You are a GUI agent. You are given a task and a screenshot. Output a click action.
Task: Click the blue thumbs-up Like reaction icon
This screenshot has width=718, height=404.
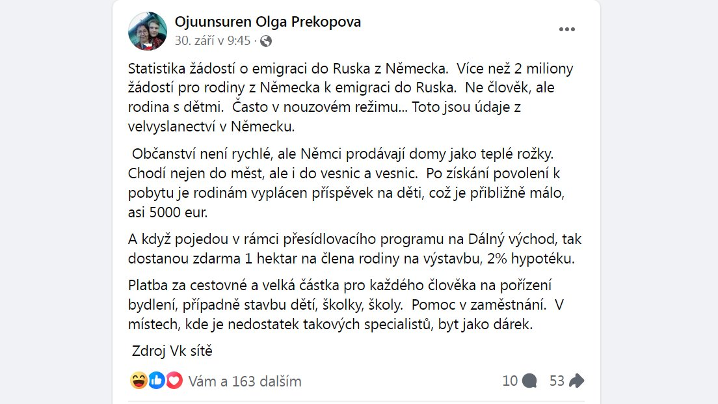pos(156,381)
